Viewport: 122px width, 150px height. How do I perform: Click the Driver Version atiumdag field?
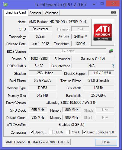point(72,103)
